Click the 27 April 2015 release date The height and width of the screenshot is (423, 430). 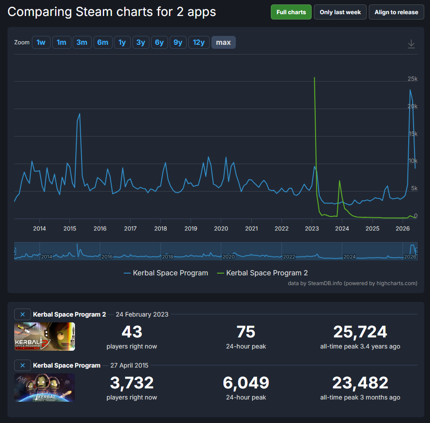[x=129, y=365]
